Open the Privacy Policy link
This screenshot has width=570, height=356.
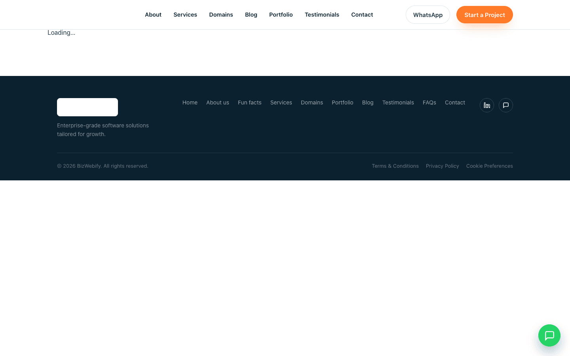[443, 166]
